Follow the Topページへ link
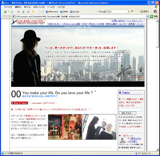160x156 pixels. [x=135, y=21]
